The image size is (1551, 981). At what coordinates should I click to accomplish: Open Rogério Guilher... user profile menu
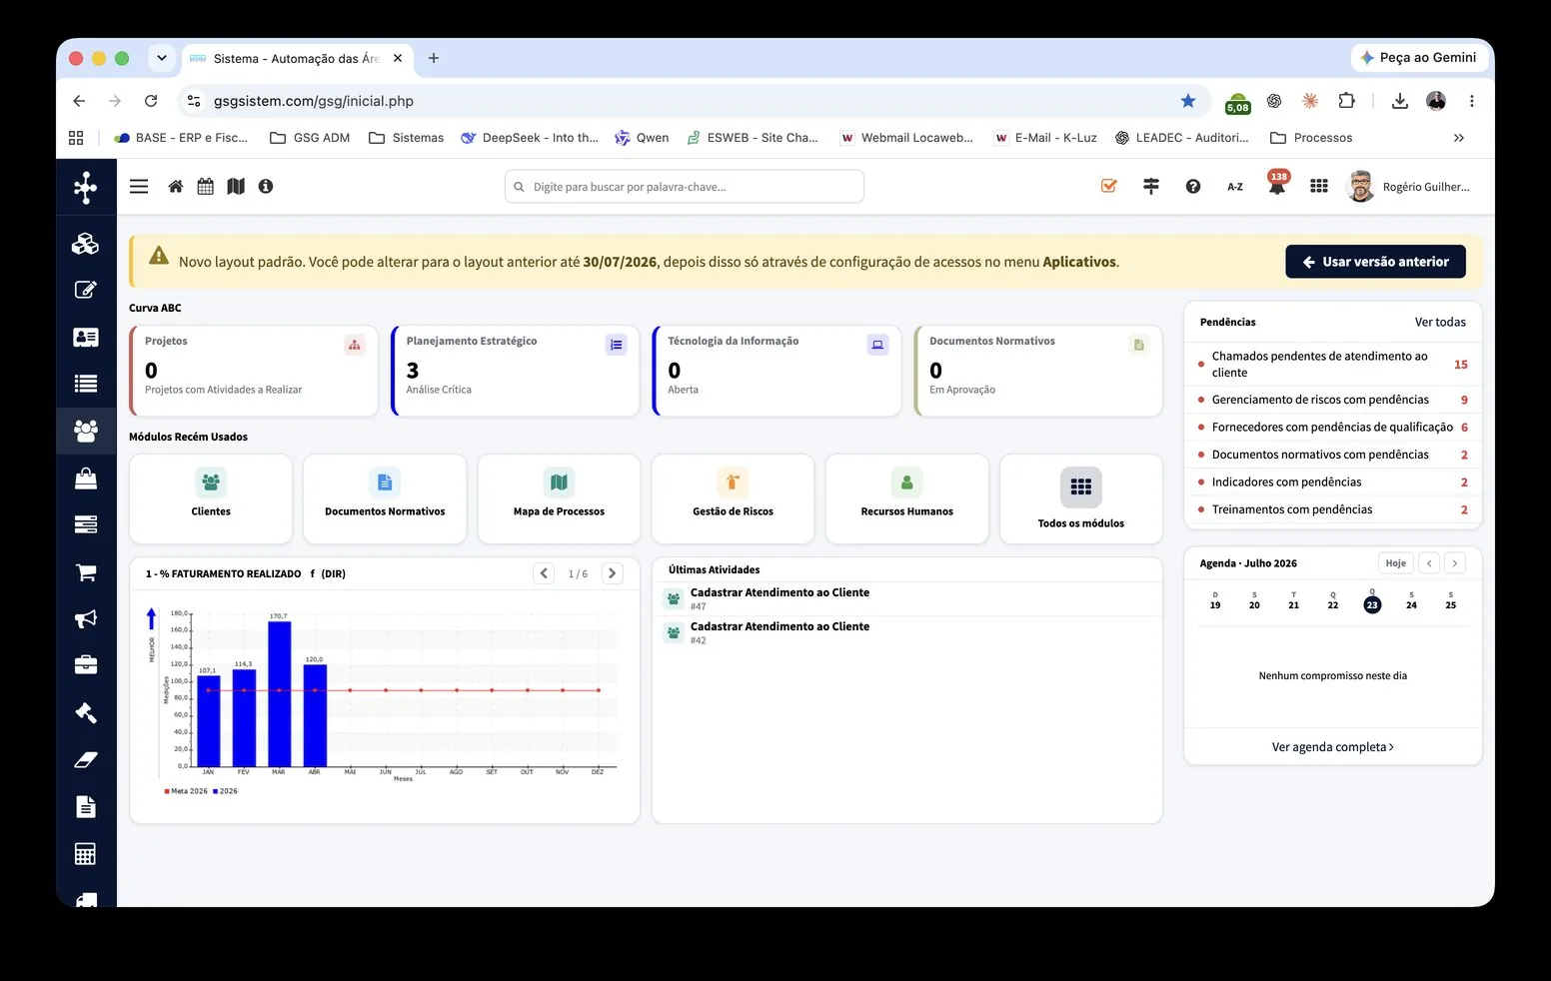1410,187
